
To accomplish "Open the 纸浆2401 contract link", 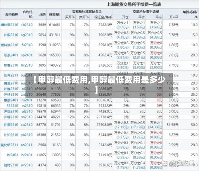I will pos(11,55).
